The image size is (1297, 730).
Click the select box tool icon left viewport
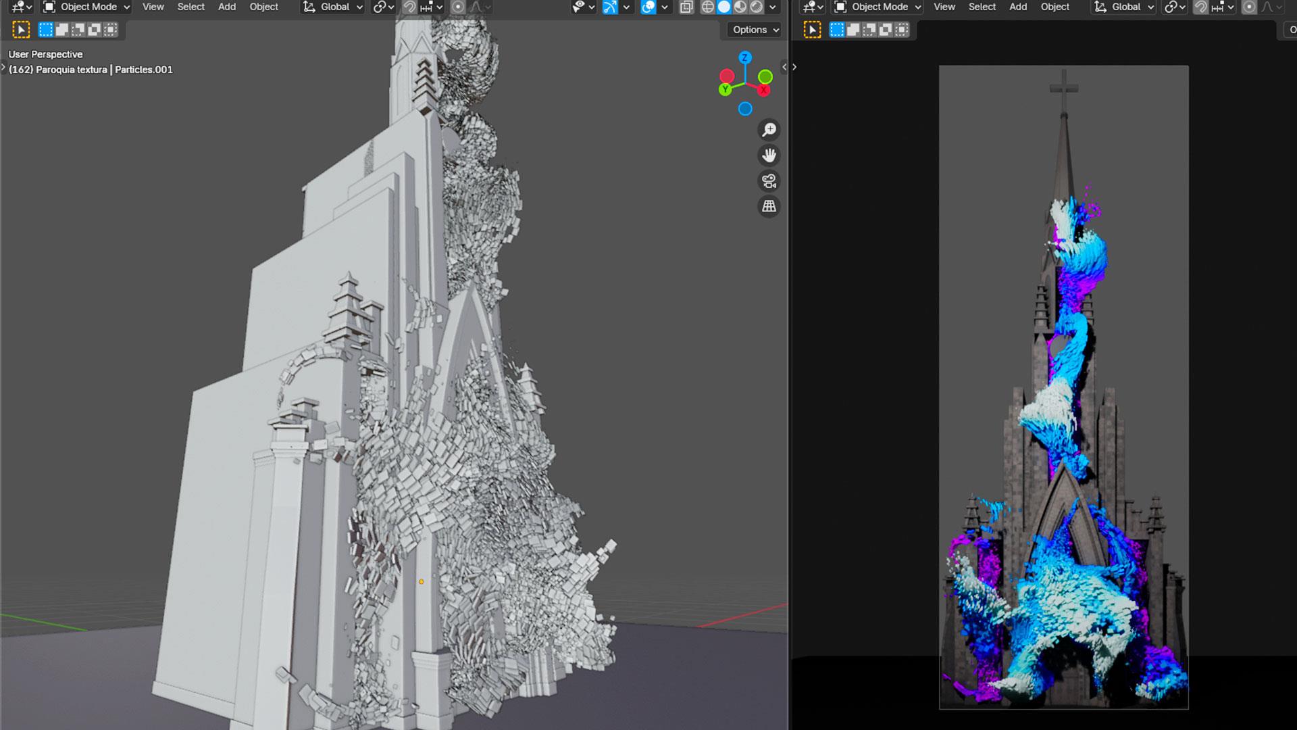(21, 30)
